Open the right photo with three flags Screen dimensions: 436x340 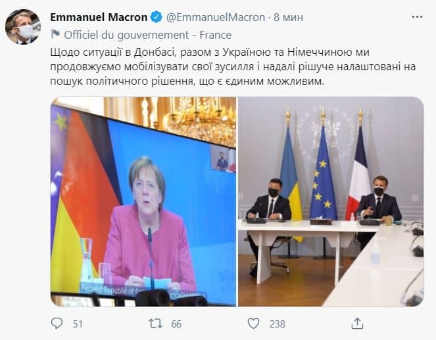click(331, 202)
